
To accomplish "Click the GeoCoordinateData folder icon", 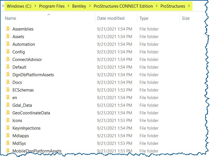I will pyautogui.click(x=8, y=112).
